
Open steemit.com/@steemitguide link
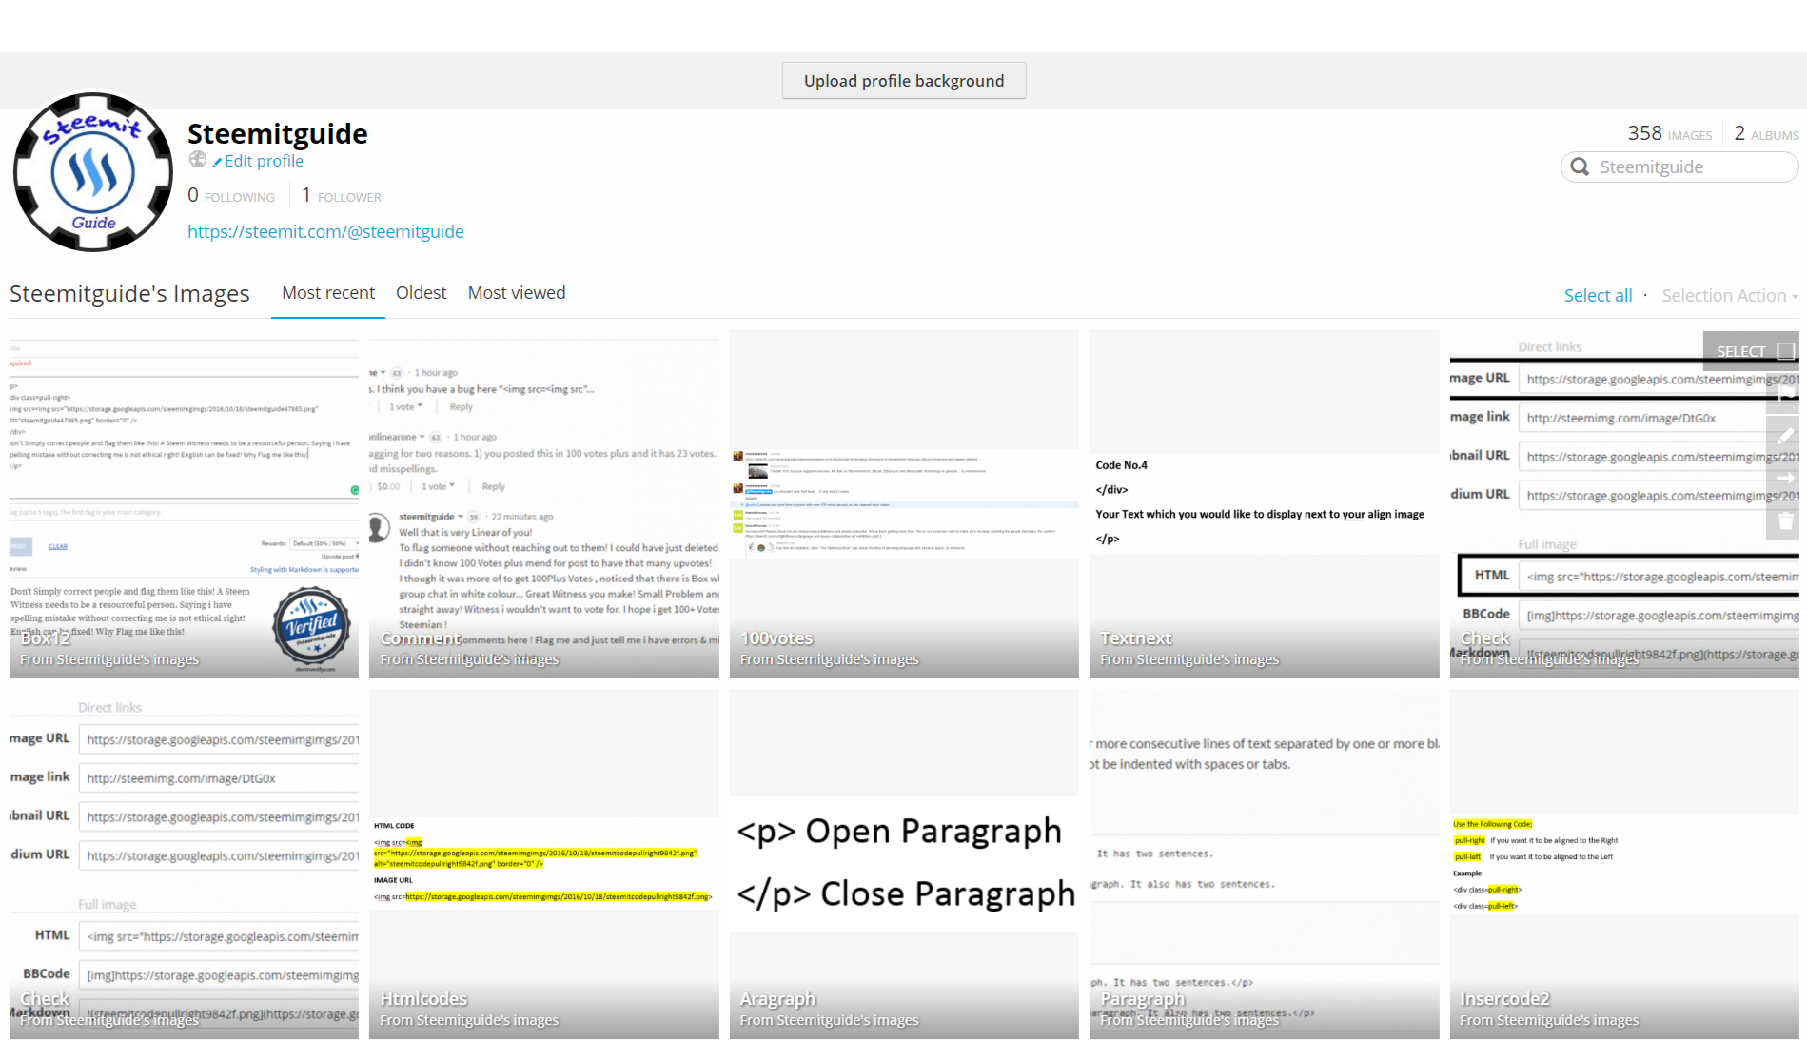pos(325,231)
